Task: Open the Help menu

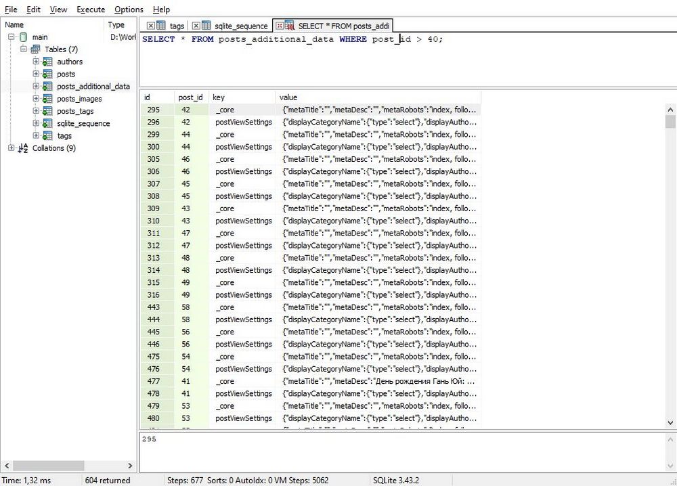Action: point(162,9)
